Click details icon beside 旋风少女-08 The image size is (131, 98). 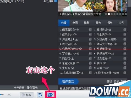(90, 34)
